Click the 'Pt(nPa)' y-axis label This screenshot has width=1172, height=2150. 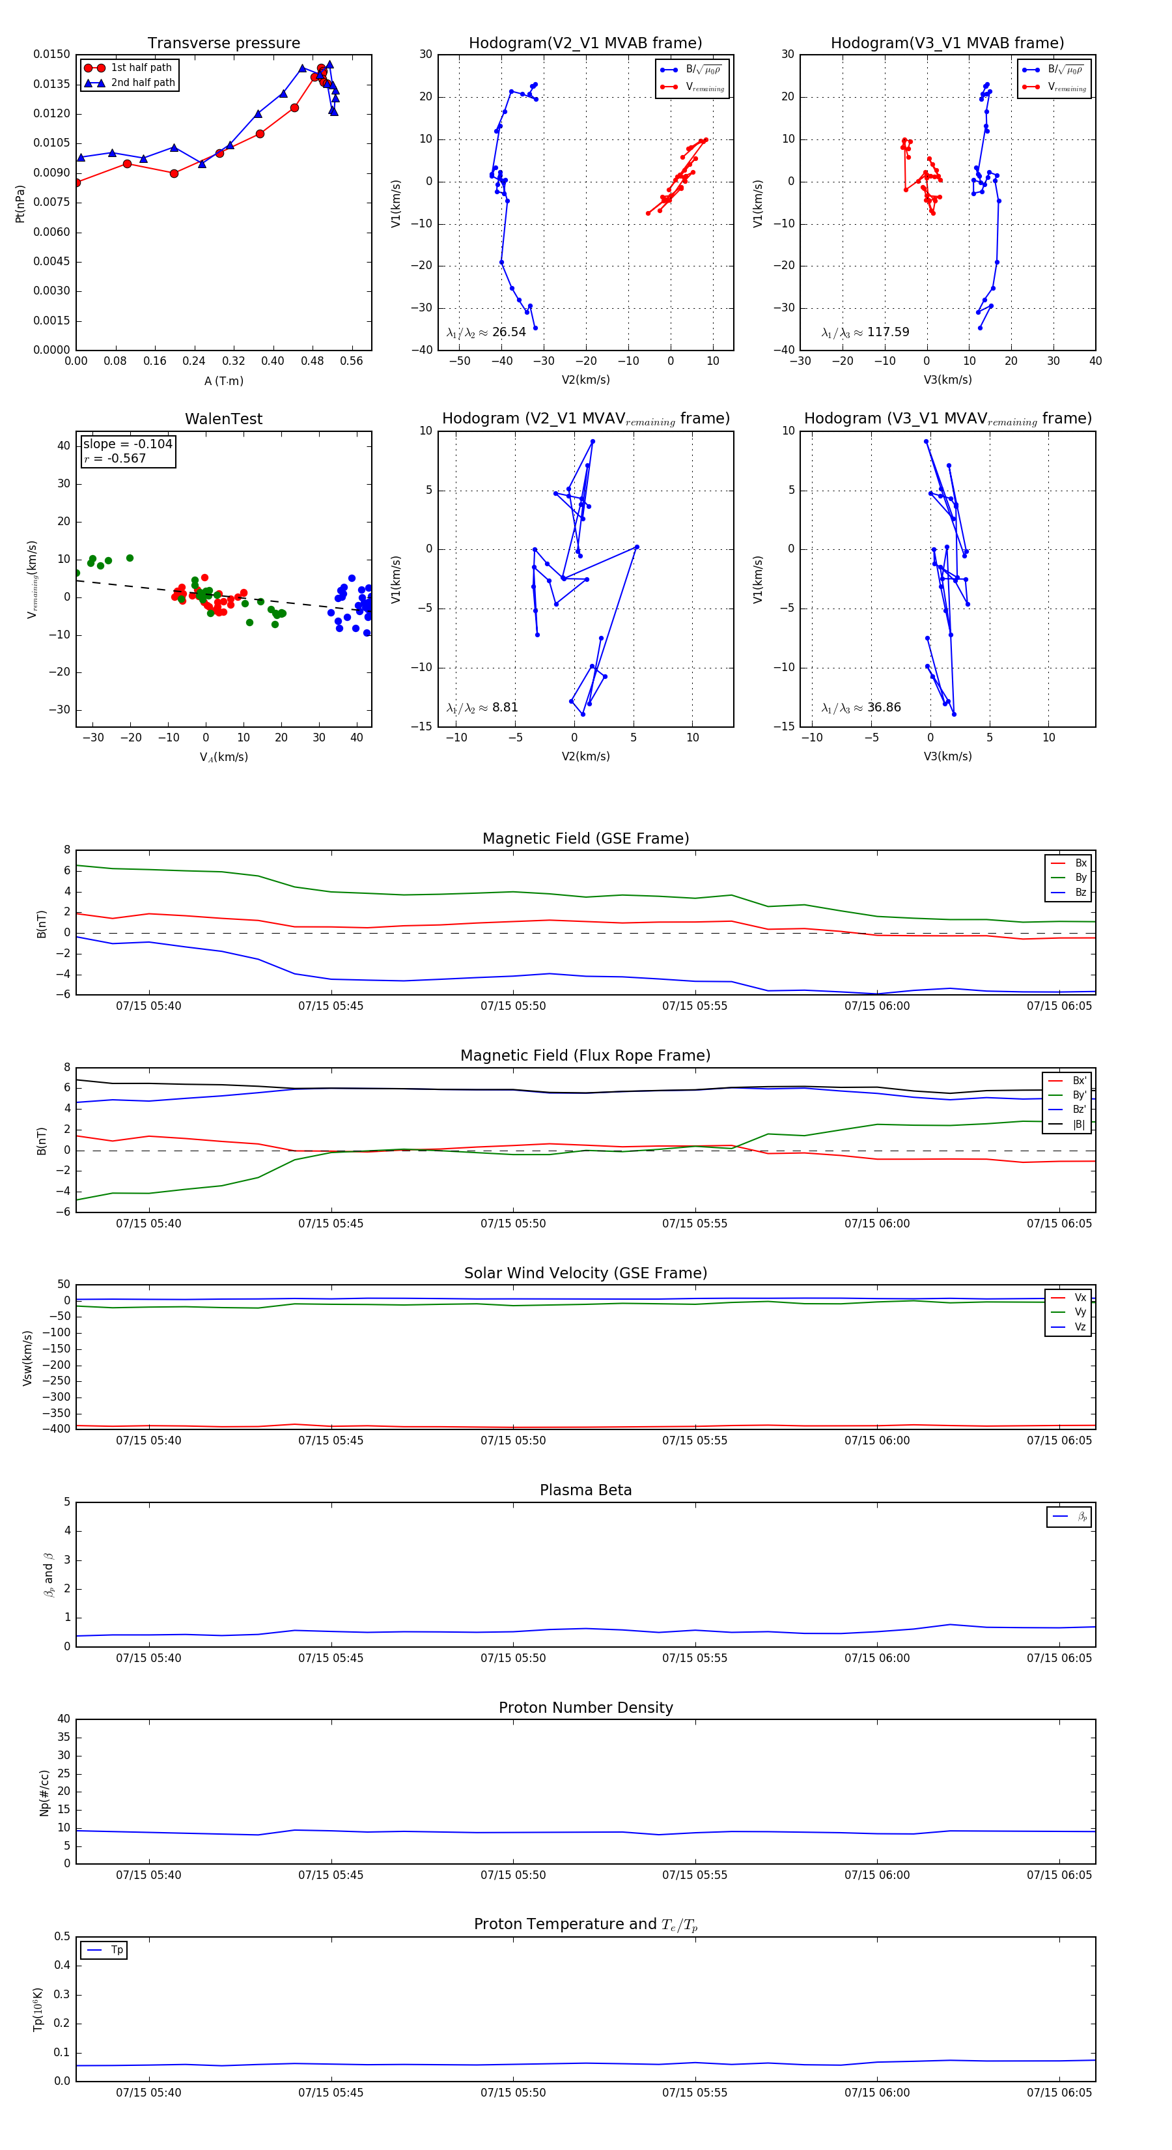[x=20, y=203]
